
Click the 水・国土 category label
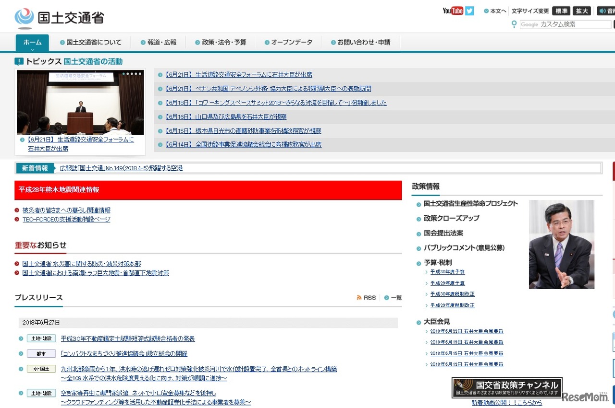pyautogui.click(x=41, y=369)
